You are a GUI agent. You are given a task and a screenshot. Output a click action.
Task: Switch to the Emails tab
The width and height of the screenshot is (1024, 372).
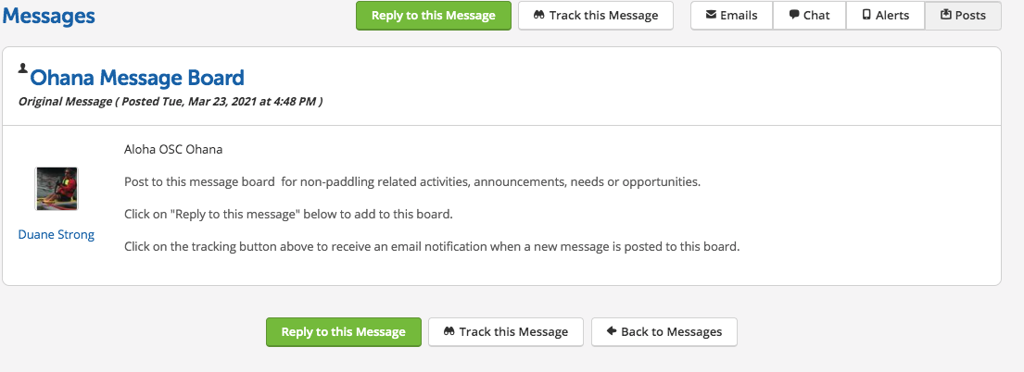pyautogui.click(x=731, y=16)
